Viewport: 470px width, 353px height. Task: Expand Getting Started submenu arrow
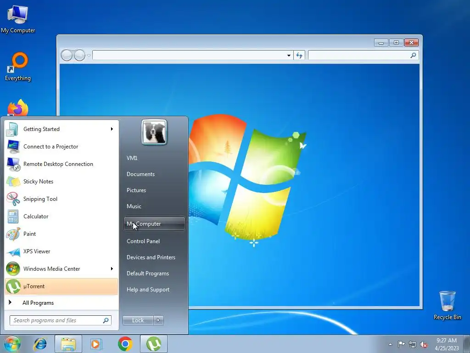pos(112,129)
